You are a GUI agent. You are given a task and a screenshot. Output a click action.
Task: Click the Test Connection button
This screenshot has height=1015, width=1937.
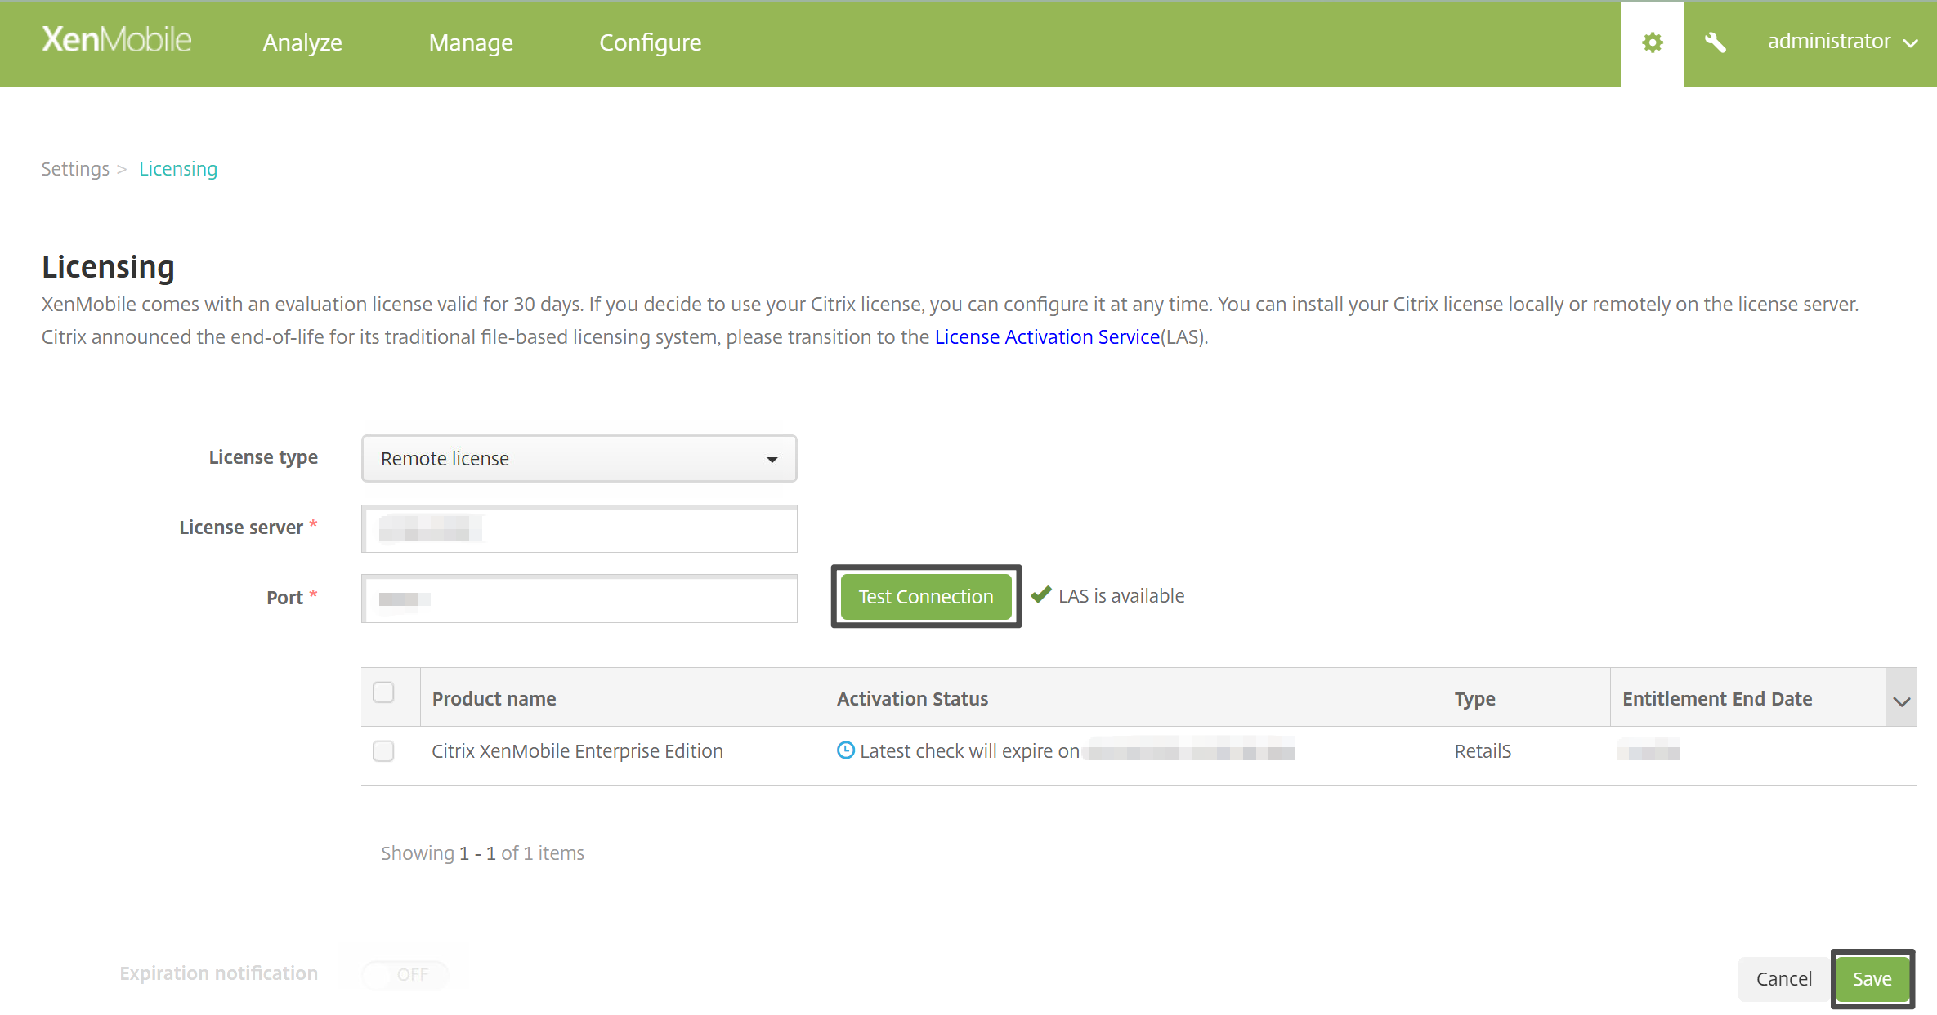click(x=925, y=597)
